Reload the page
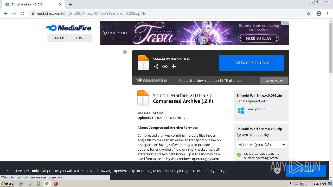This screenshot has height=187, width=333. [22, 14]
